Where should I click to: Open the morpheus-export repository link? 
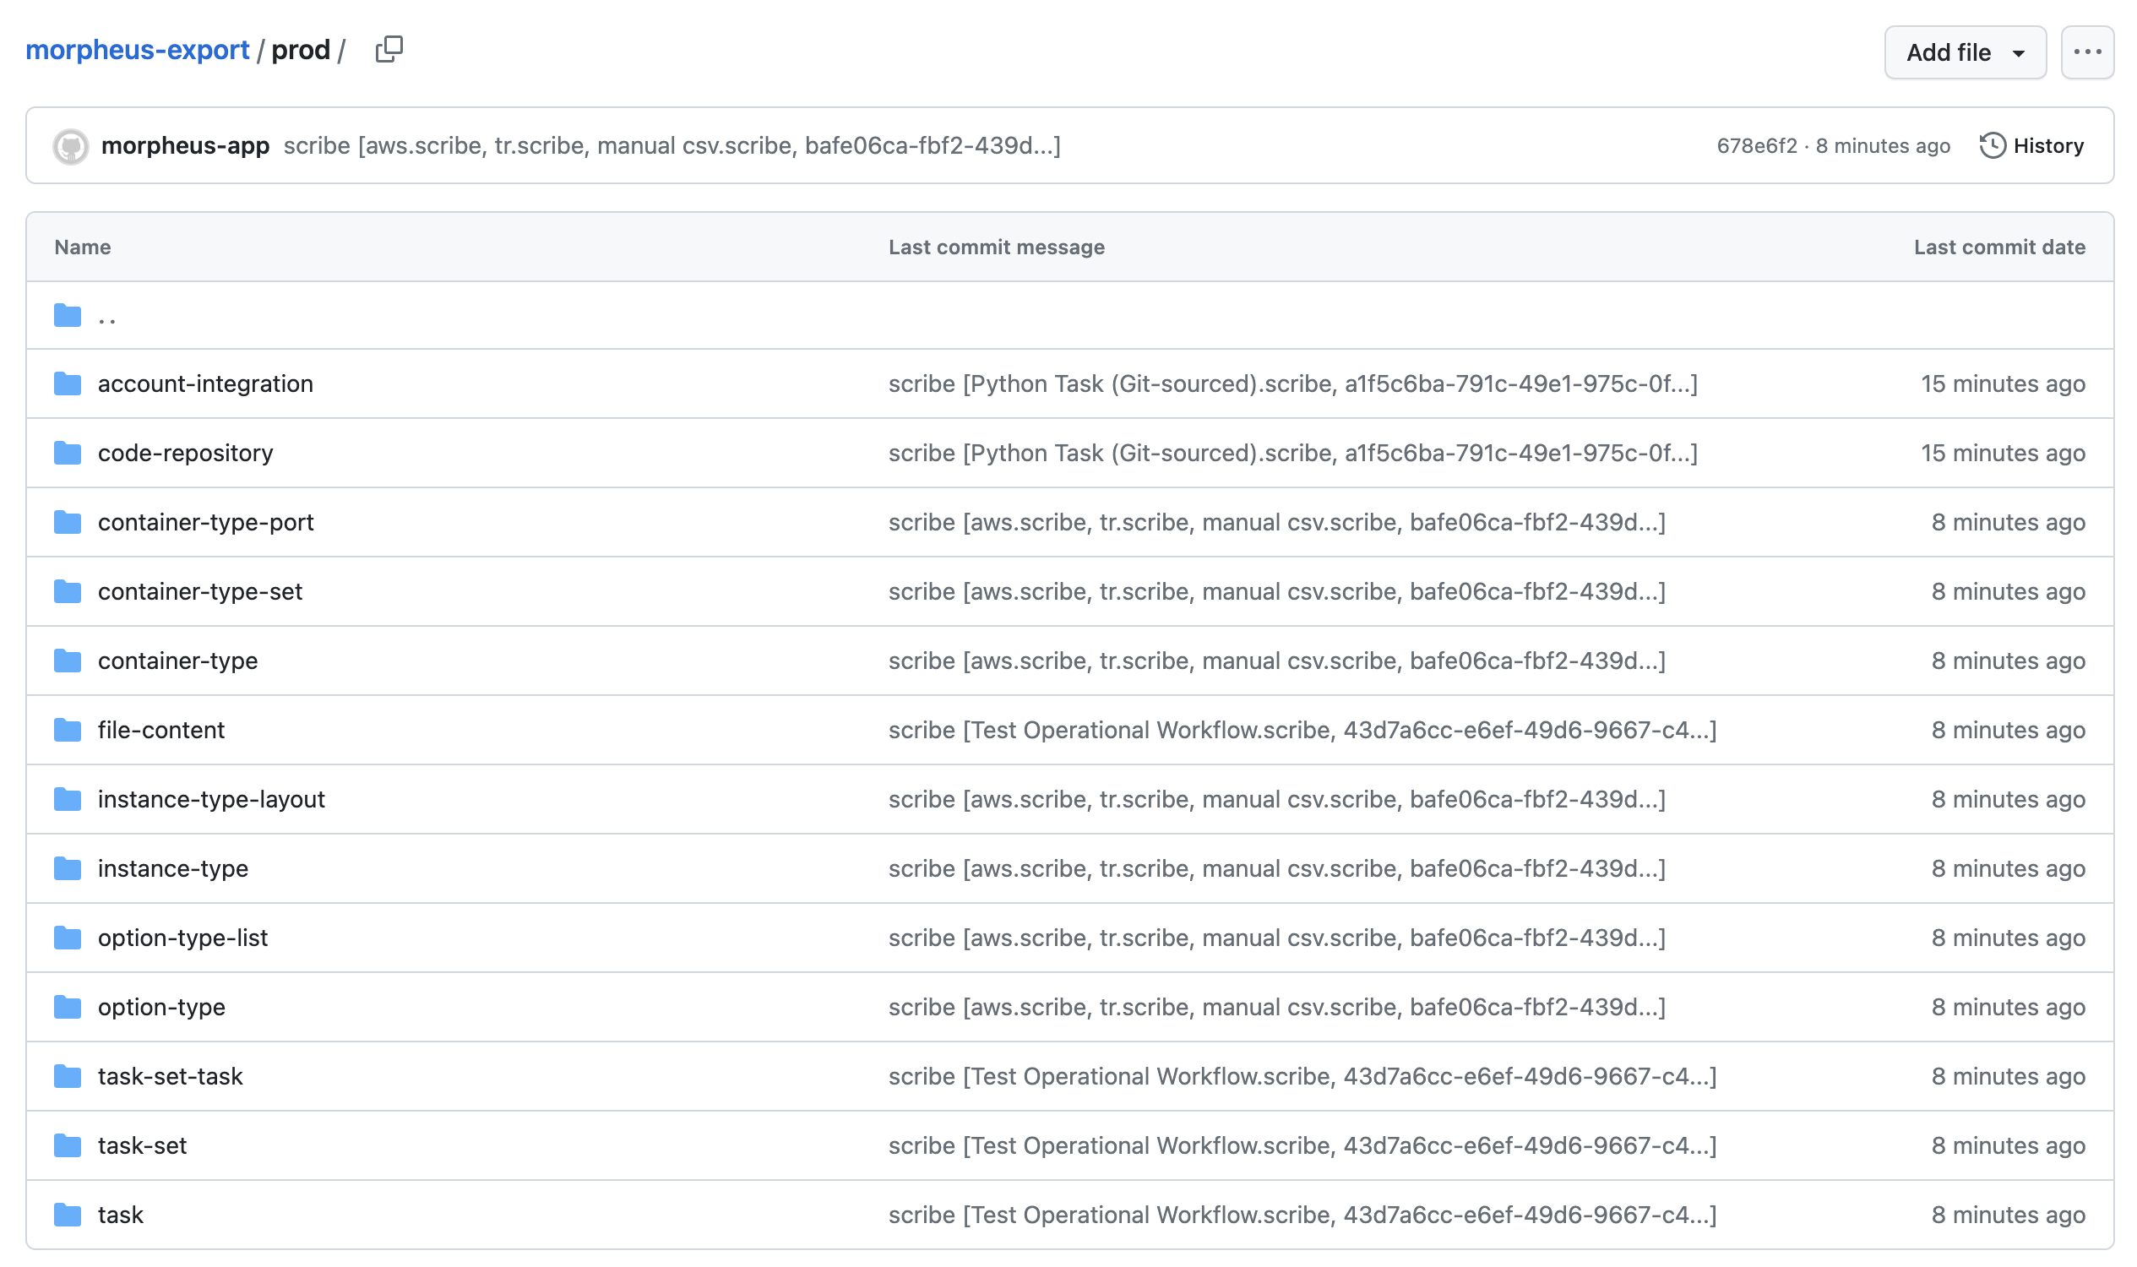[x=137, y=50]
